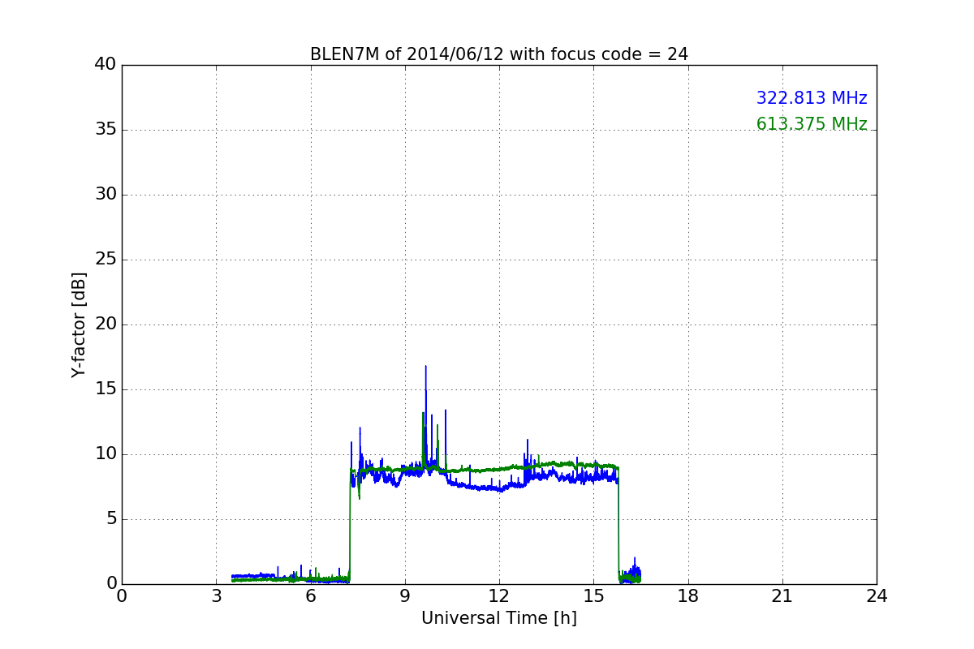This screenshot has height=649, width=974.
Task: Click the 'Y-factor [dB]' axis label
Action: click(79, 324)
